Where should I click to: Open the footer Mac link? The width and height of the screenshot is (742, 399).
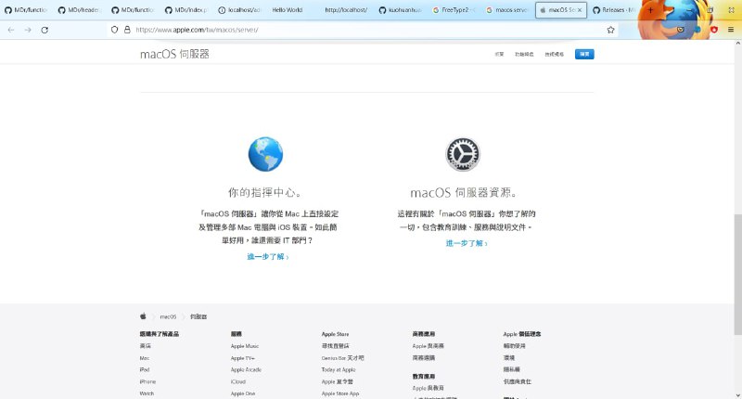(x=145, y=358)
